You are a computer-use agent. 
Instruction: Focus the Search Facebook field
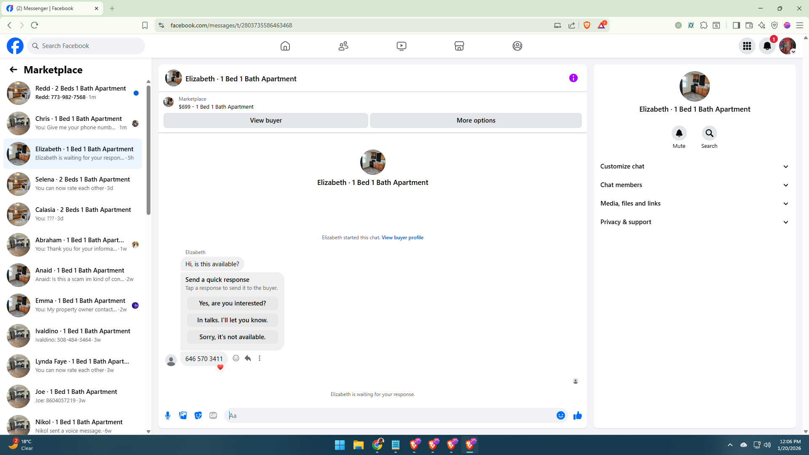point(86,46)
